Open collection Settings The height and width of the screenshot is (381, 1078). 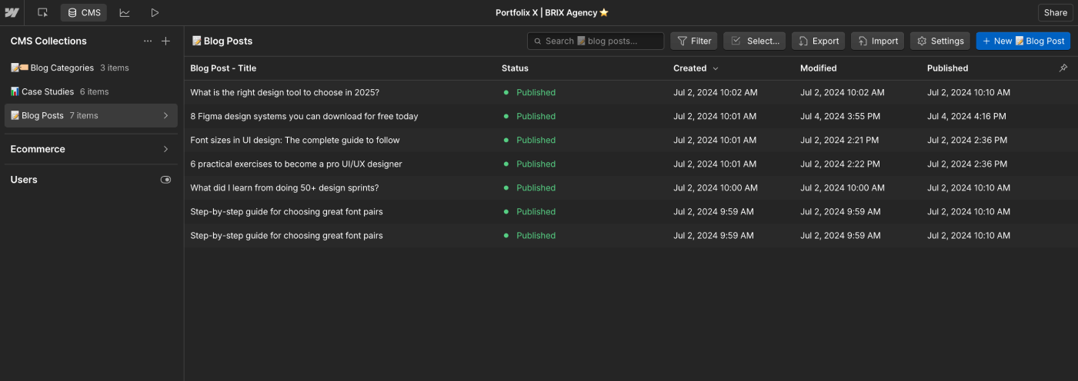pyautogui.click(x=940, y=41)
